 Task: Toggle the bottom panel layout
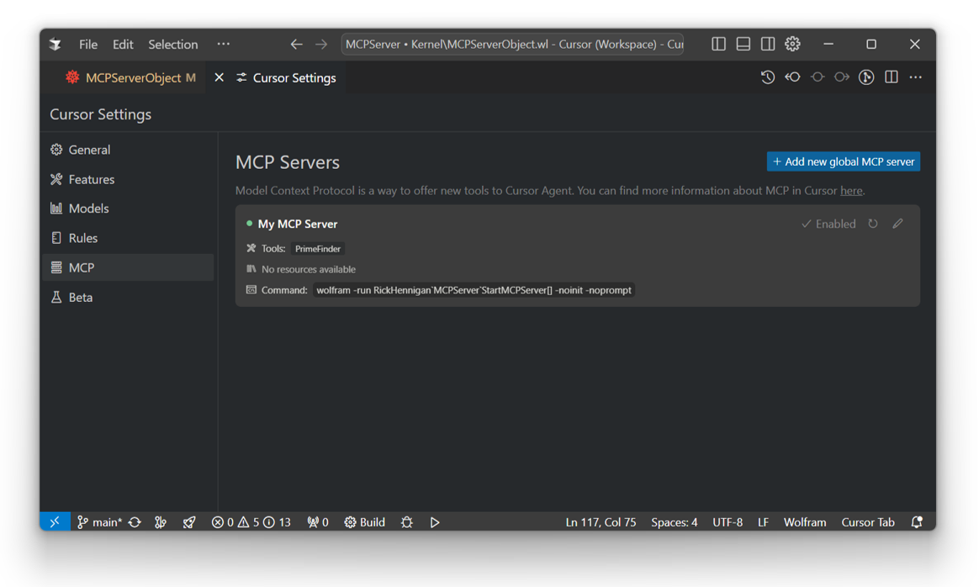(x=743, y=44)
